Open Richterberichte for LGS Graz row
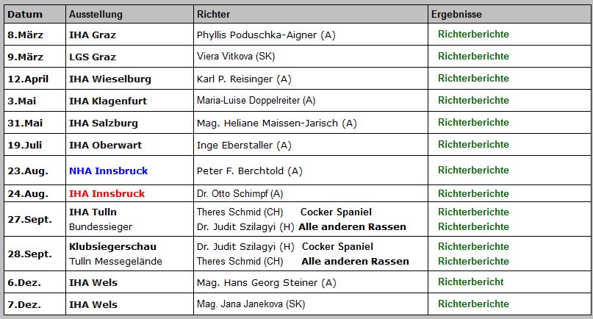This screenshot has width=593, height=319. 473,57
